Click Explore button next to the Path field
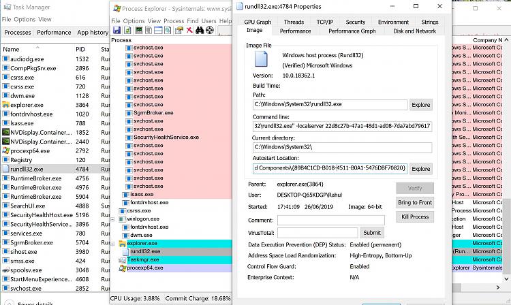Screen dimensions: 511x305 coord(421,105)
